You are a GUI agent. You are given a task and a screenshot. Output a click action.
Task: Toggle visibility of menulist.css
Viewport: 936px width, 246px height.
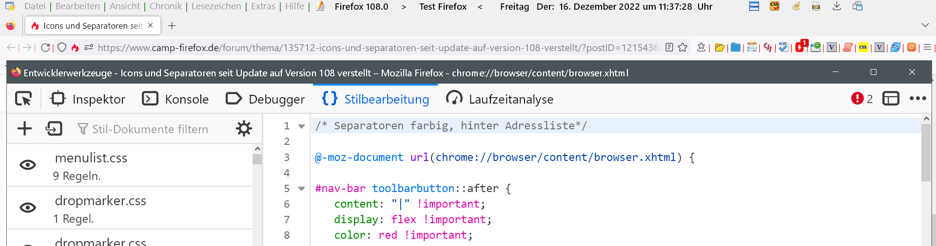(x=28, y=165)
